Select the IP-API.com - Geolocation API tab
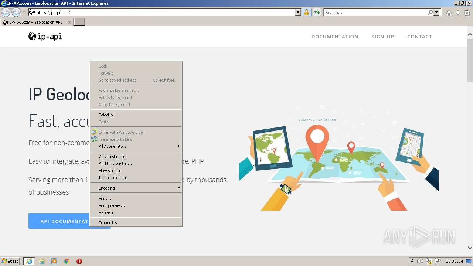 coord(36,22)
